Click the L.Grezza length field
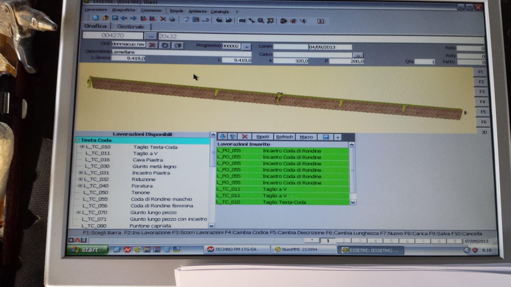511x287 pixels. pos(128,58)
